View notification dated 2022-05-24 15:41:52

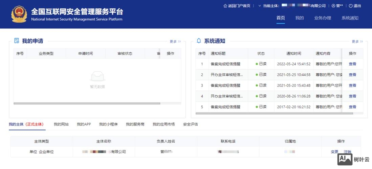pos(352,64)
